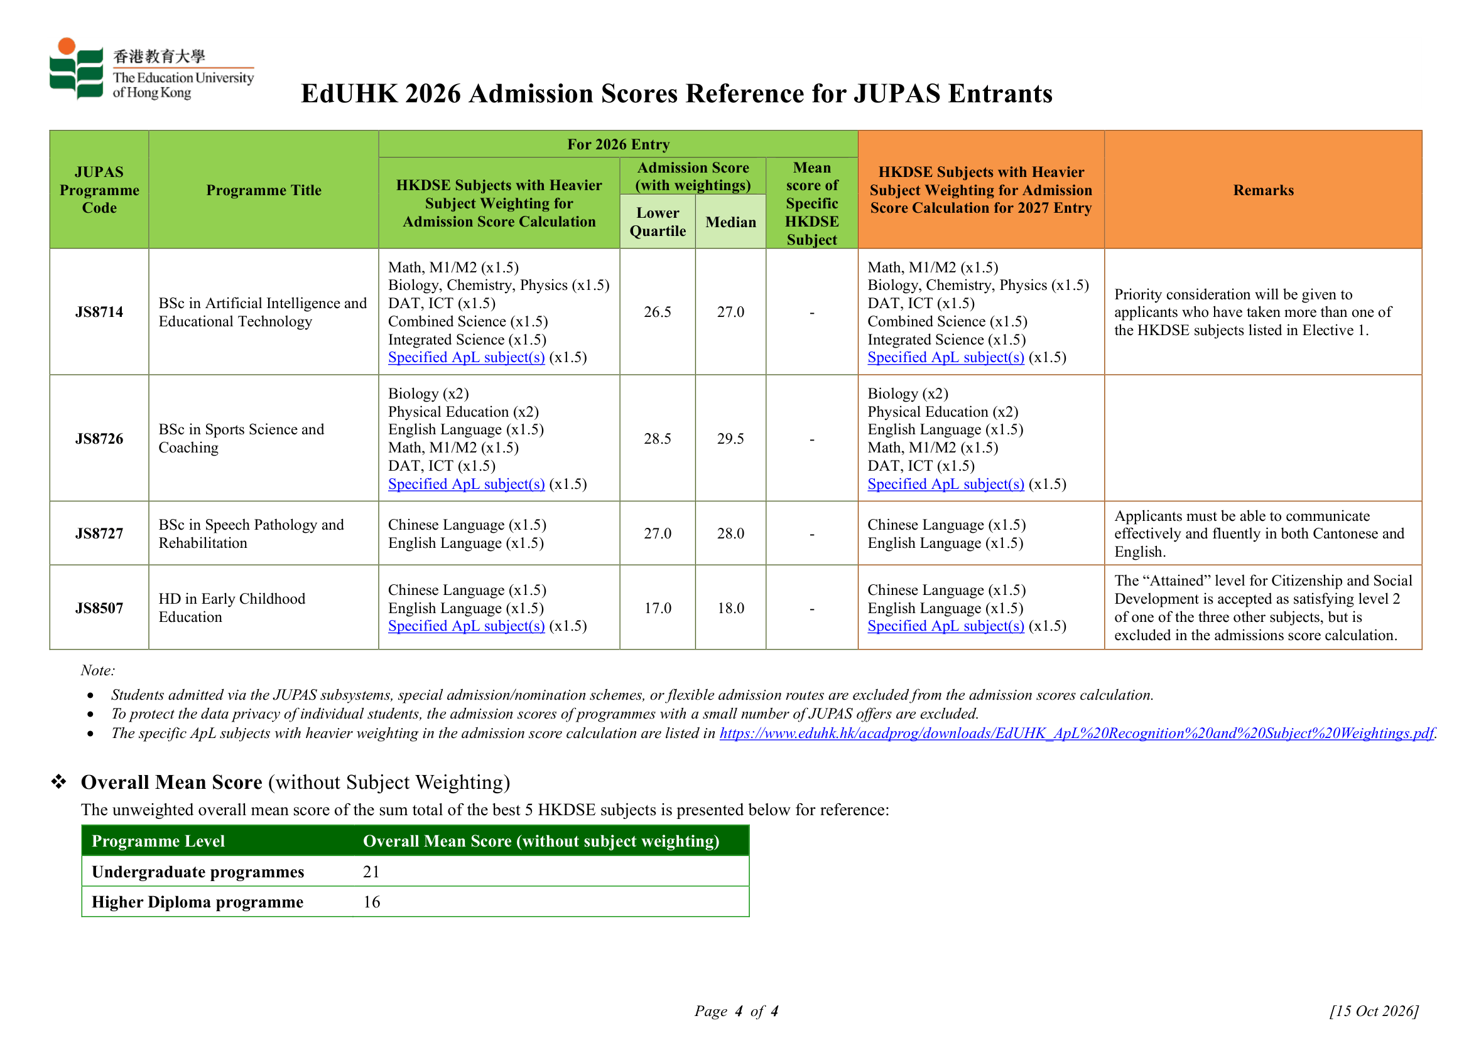Image resolution: width=1469 pixels, height=1038 pixels.
Task: Click the 'Programme Level' green table header
Action: 158,841
